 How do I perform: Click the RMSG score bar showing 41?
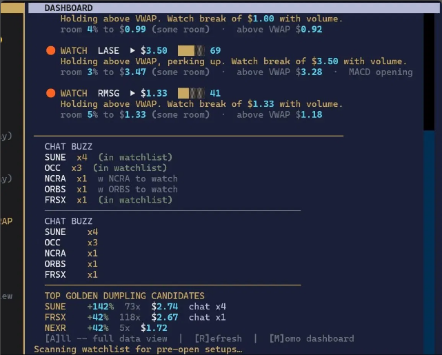coord(191,93)
